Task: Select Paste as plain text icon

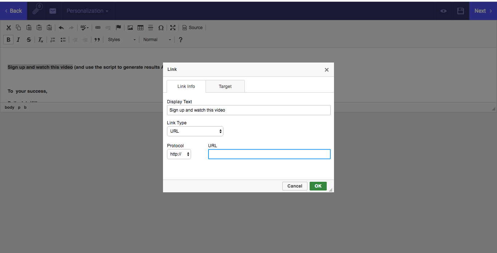Action: click(39, 28)
